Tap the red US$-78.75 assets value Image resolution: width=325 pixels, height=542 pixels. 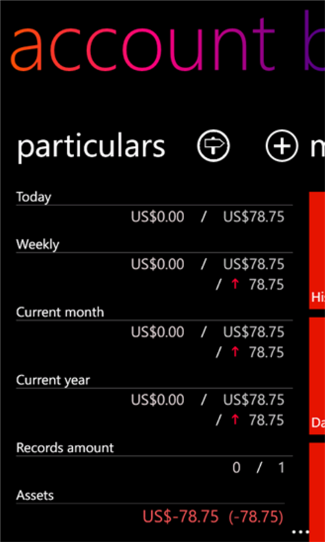click(181, 517)
